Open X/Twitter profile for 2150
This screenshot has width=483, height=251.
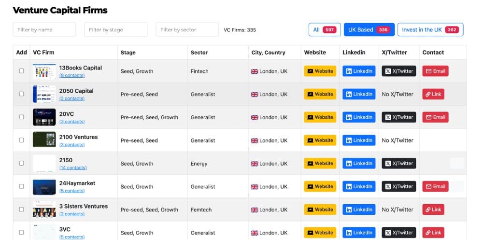398,164
